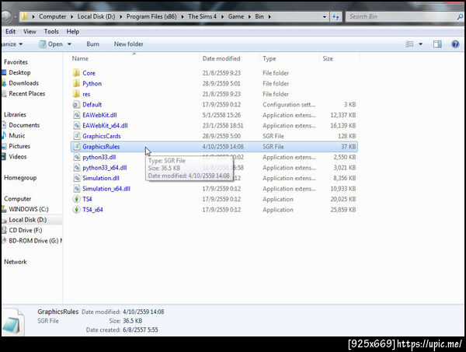The height and width of the screenshot is (352, 466).
Task: Create a New folder
Action: click(x=128, y=44)
